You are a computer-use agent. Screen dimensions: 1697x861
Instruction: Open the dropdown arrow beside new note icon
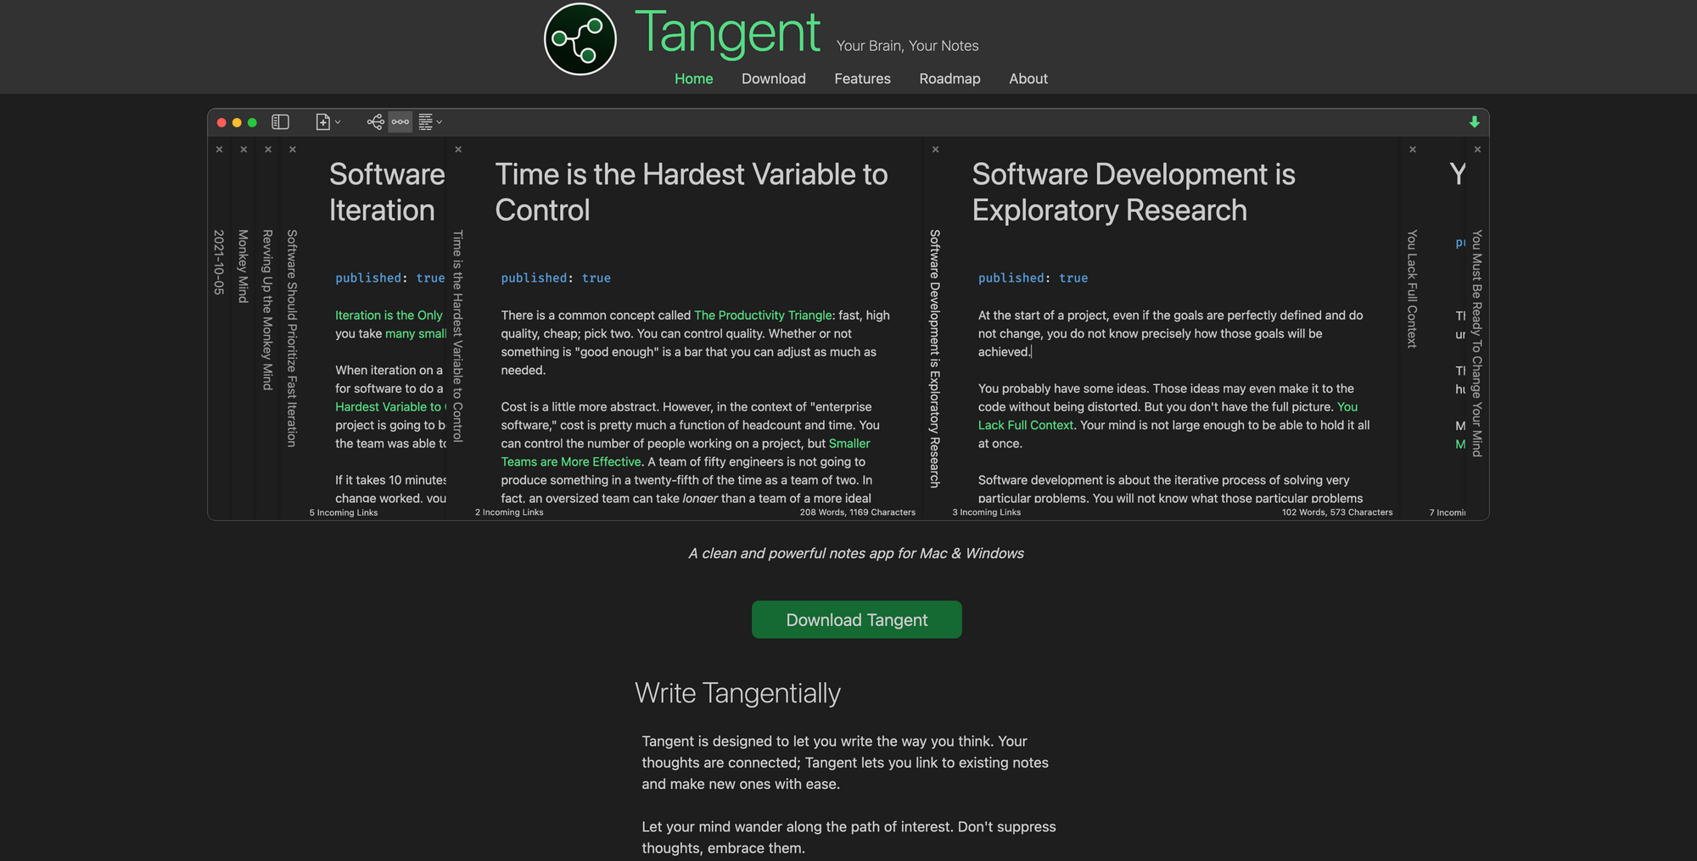(x=338, y=122)
